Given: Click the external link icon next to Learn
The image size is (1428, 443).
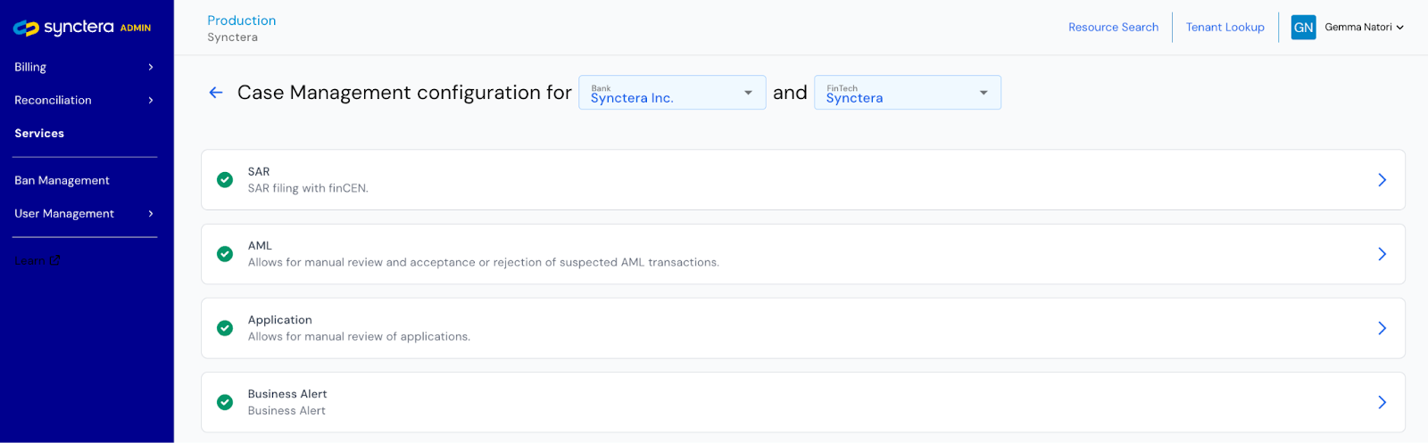Looking at the screenshot, I should click(54, 260).
